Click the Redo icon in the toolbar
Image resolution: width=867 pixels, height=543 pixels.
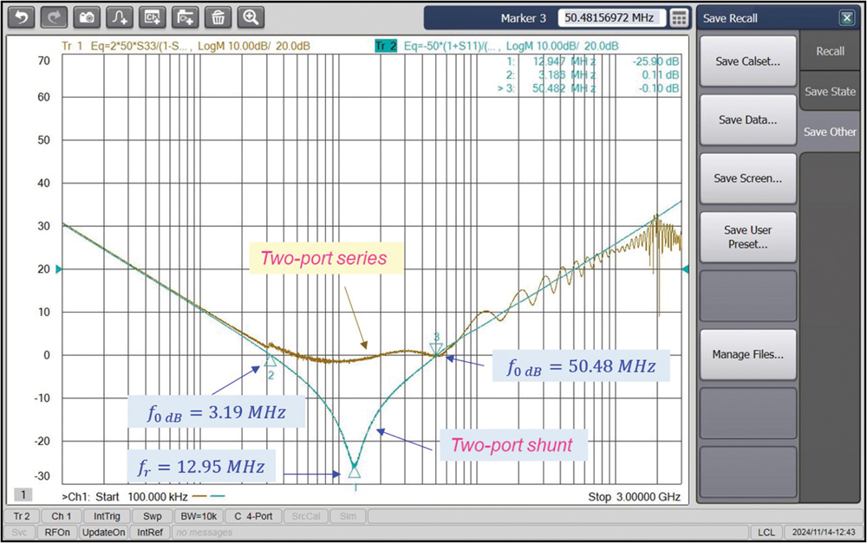pos(53,17)
